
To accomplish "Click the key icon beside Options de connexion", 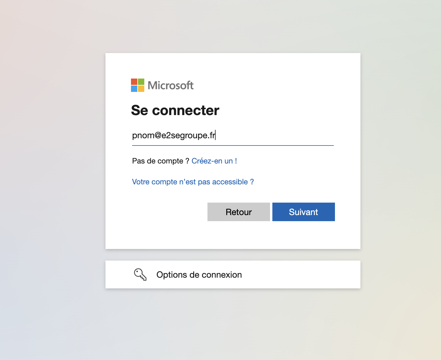I will coord(140,274).
